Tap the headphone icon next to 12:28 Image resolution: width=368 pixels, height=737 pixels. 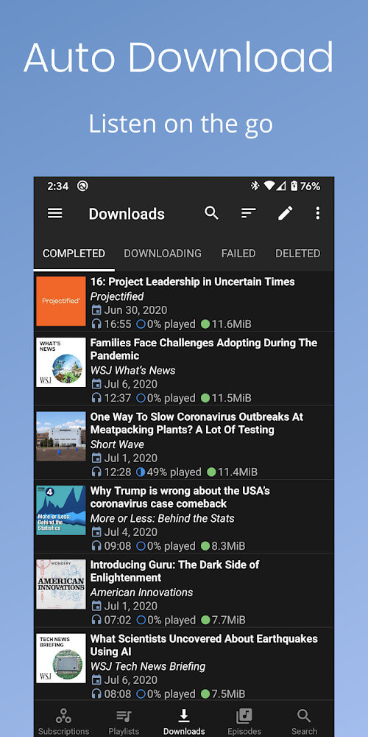point(96,472)
